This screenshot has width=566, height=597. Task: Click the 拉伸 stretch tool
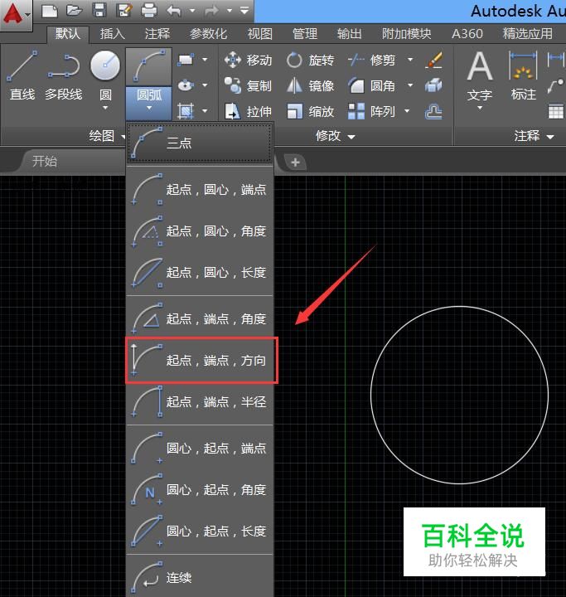tap(248, 112)
